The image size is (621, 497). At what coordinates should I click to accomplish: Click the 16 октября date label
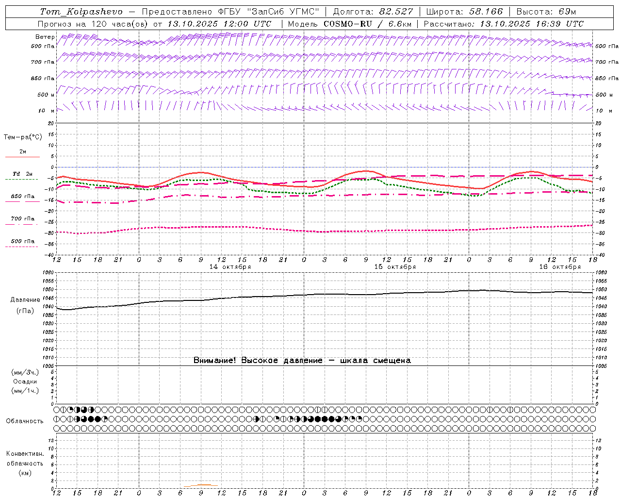[x=560, y=267]
